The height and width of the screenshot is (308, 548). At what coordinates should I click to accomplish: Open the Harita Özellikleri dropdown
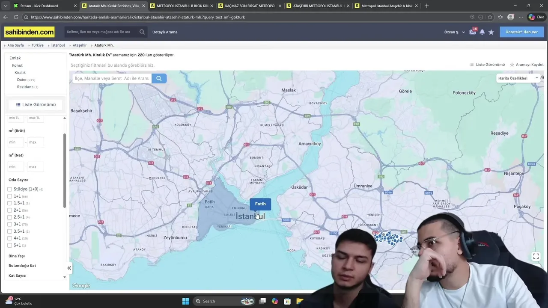tap(518, 78)
